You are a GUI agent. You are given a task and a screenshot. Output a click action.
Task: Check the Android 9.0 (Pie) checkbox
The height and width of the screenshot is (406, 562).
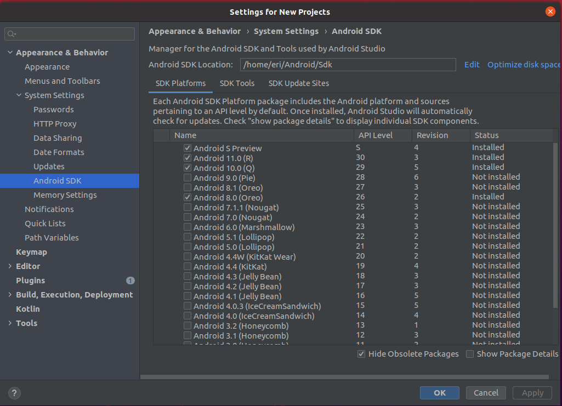188,178
